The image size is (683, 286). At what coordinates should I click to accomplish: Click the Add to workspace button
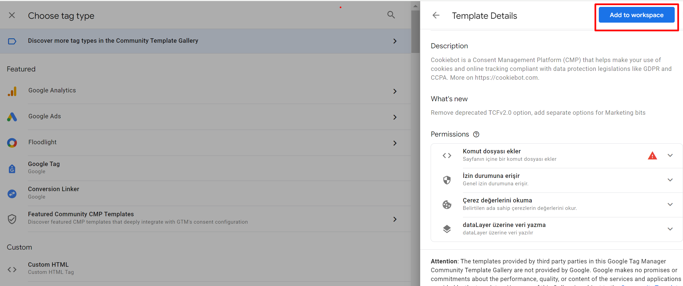point(636,15)
